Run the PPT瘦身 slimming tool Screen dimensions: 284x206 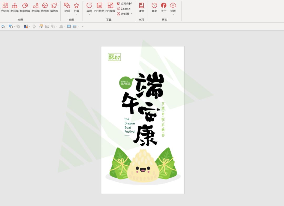[x=110, y=7]
